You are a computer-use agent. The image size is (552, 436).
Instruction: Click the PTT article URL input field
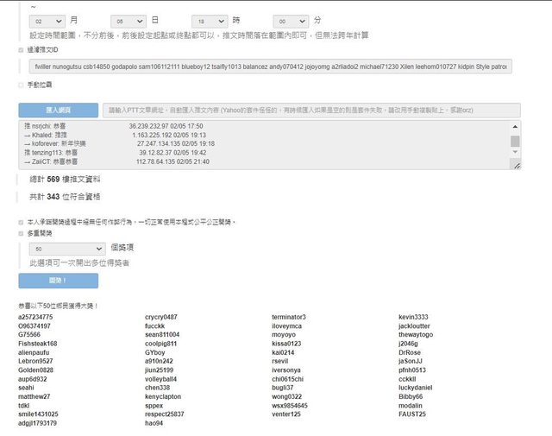[310, 111]
